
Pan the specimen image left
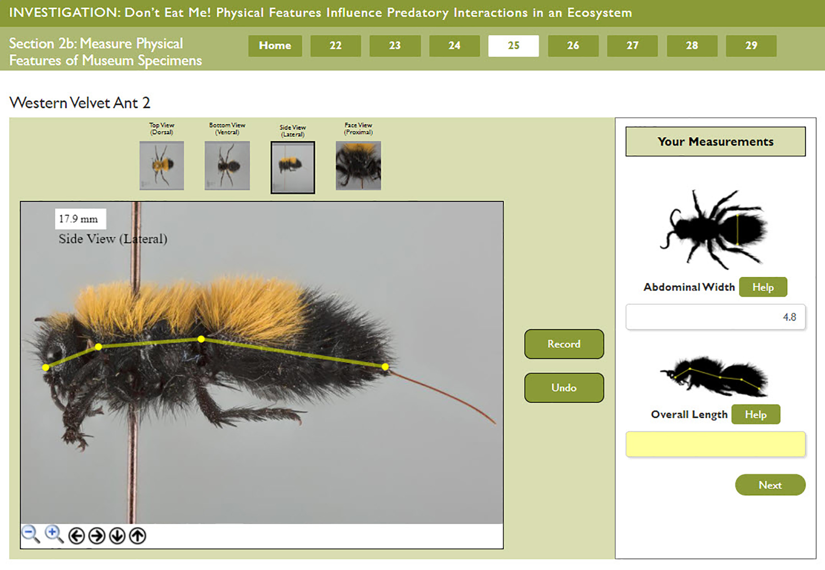[77, 536]
